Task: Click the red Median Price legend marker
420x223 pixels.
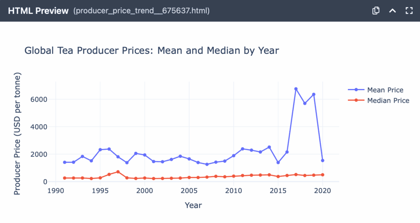Action: click(x=356, y=100)
